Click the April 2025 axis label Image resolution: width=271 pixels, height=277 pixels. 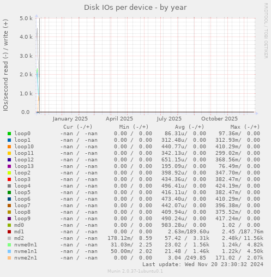click(119, 119)
